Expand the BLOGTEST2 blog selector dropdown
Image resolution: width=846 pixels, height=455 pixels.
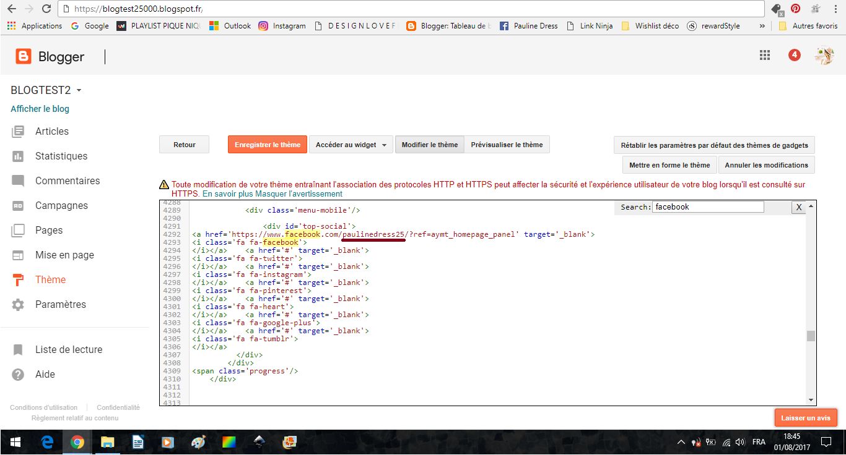(x=79, y=90)
